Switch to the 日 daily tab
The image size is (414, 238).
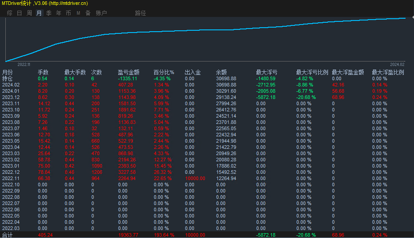pyautogui.click(x=19, y=13)
